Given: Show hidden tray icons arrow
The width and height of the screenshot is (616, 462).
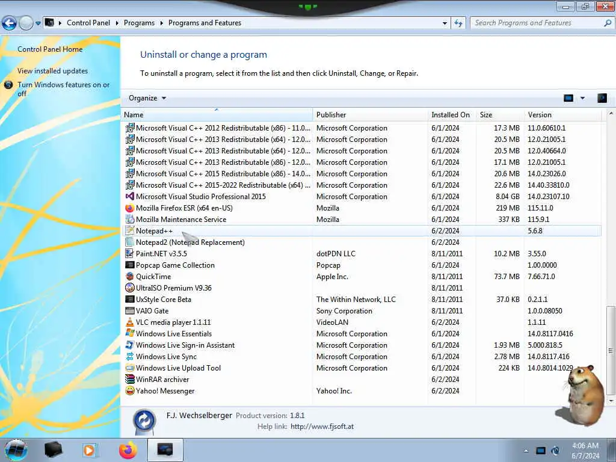Looking at the screenshot, I should point(526,451).
